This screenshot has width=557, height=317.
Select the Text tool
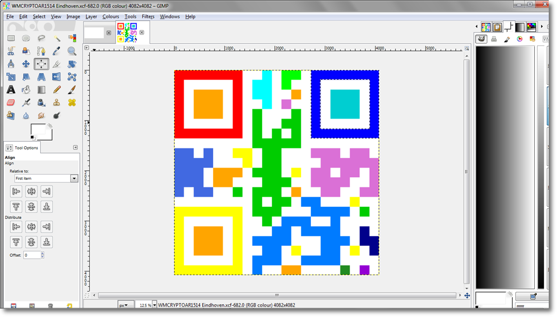click(x=11, y=90)
